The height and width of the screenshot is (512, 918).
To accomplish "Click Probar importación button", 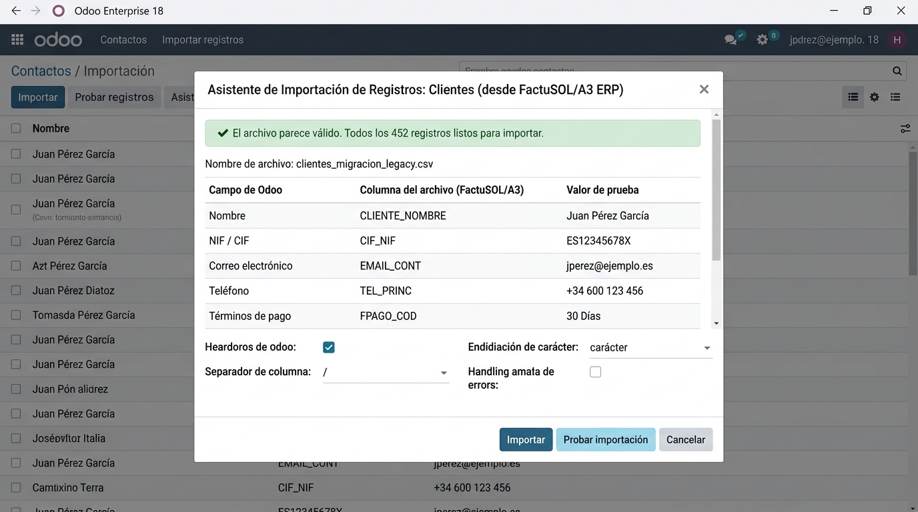I will tap(606, 440).
